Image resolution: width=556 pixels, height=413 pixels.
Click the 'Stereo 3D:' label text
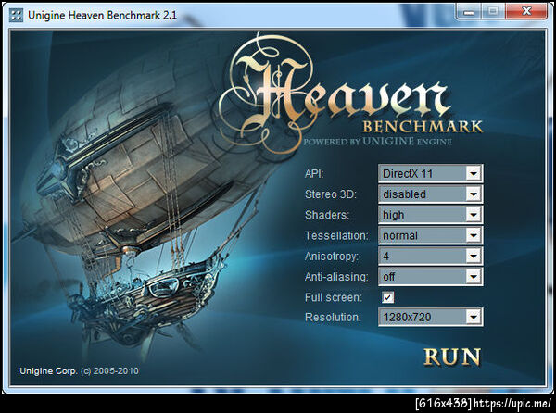(331, 194)
